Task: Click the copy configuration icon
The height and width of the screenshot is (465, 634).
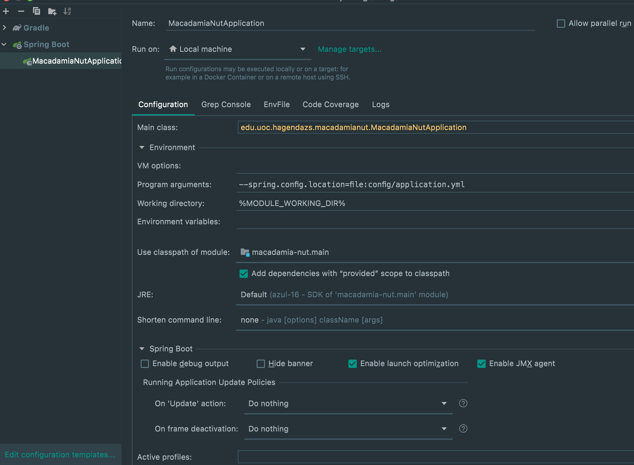Action: pyautogui.click(x=36, y=11)
